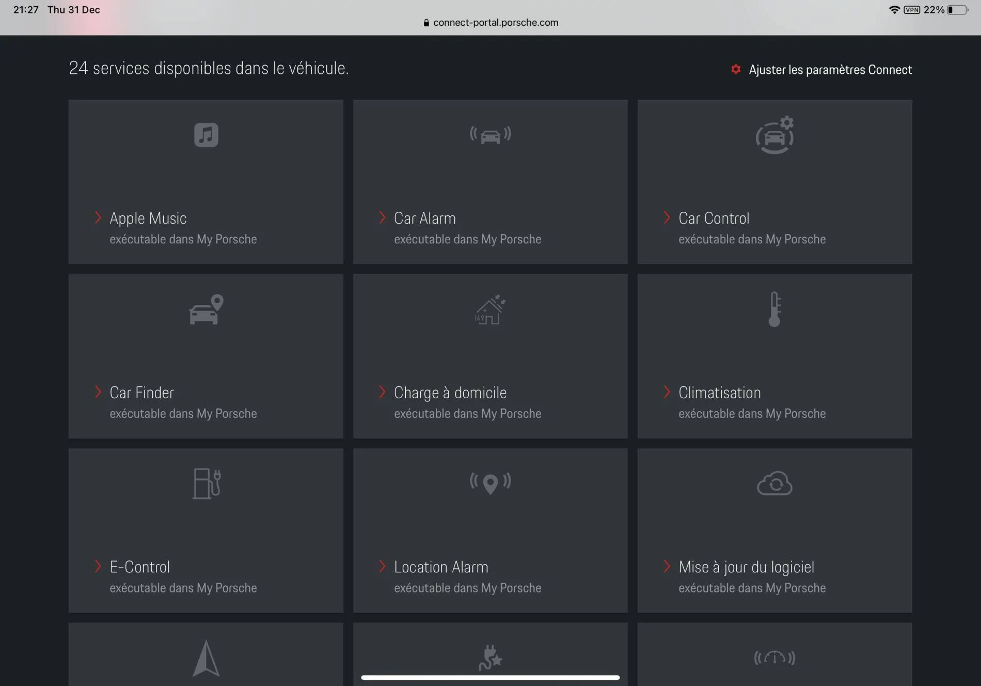Click the red settings gear icon
The height and width of the screenshot is (686, 981).
(736, 69)
